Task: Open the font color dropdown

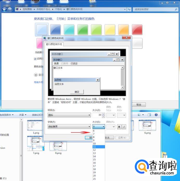Action: pos(111,127)
